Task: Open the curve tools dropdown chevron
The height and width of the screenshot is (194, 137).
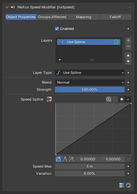Action: 128,99
